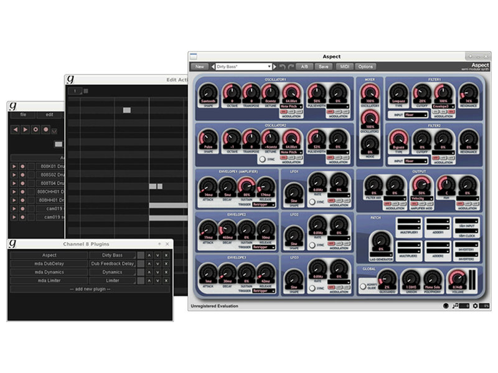498x373 pixels.
Task: Open Envelope1 trigger Retrigger dropdown
Action: 263,203
